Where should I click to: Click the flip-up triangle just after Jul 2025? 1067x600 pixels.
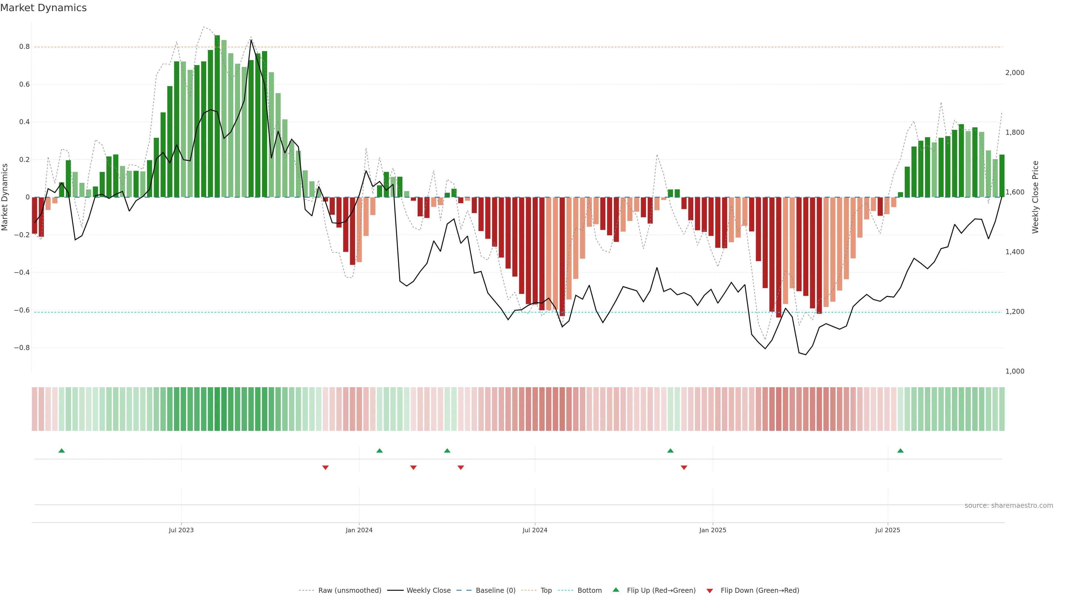coord(901,451)
